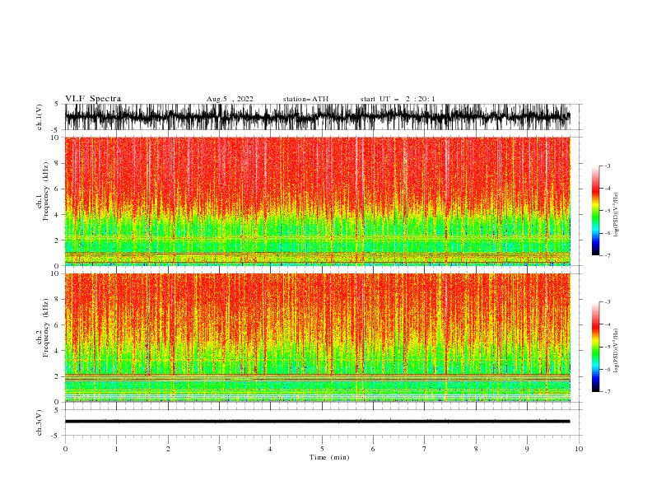Click the '6' kHz tick of ch.2 spectrogram
The height and width of the screenshot is (504, 652).
(x=58, y=324)
